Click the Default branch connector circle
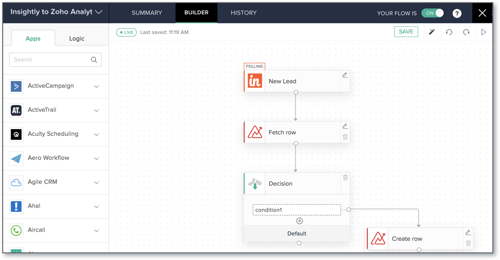 299,243
